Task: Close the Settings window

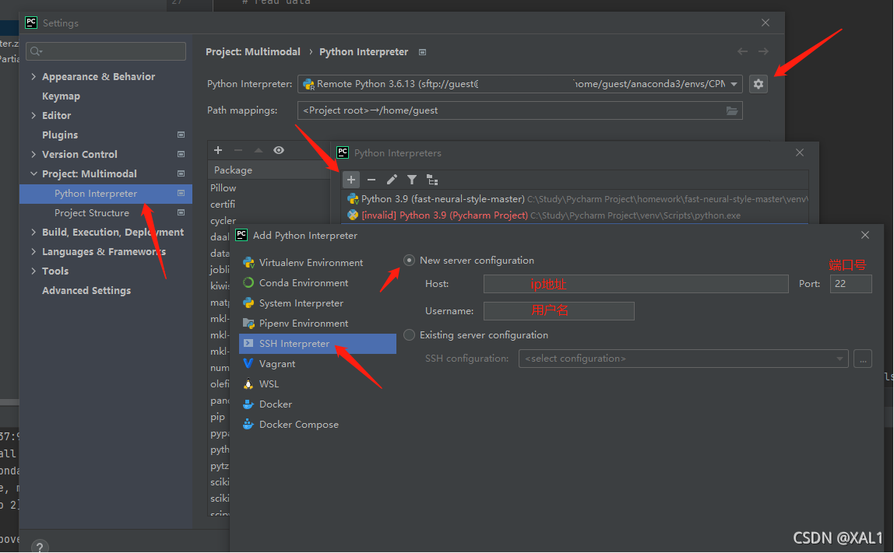Action: click(x=766, y=23)
